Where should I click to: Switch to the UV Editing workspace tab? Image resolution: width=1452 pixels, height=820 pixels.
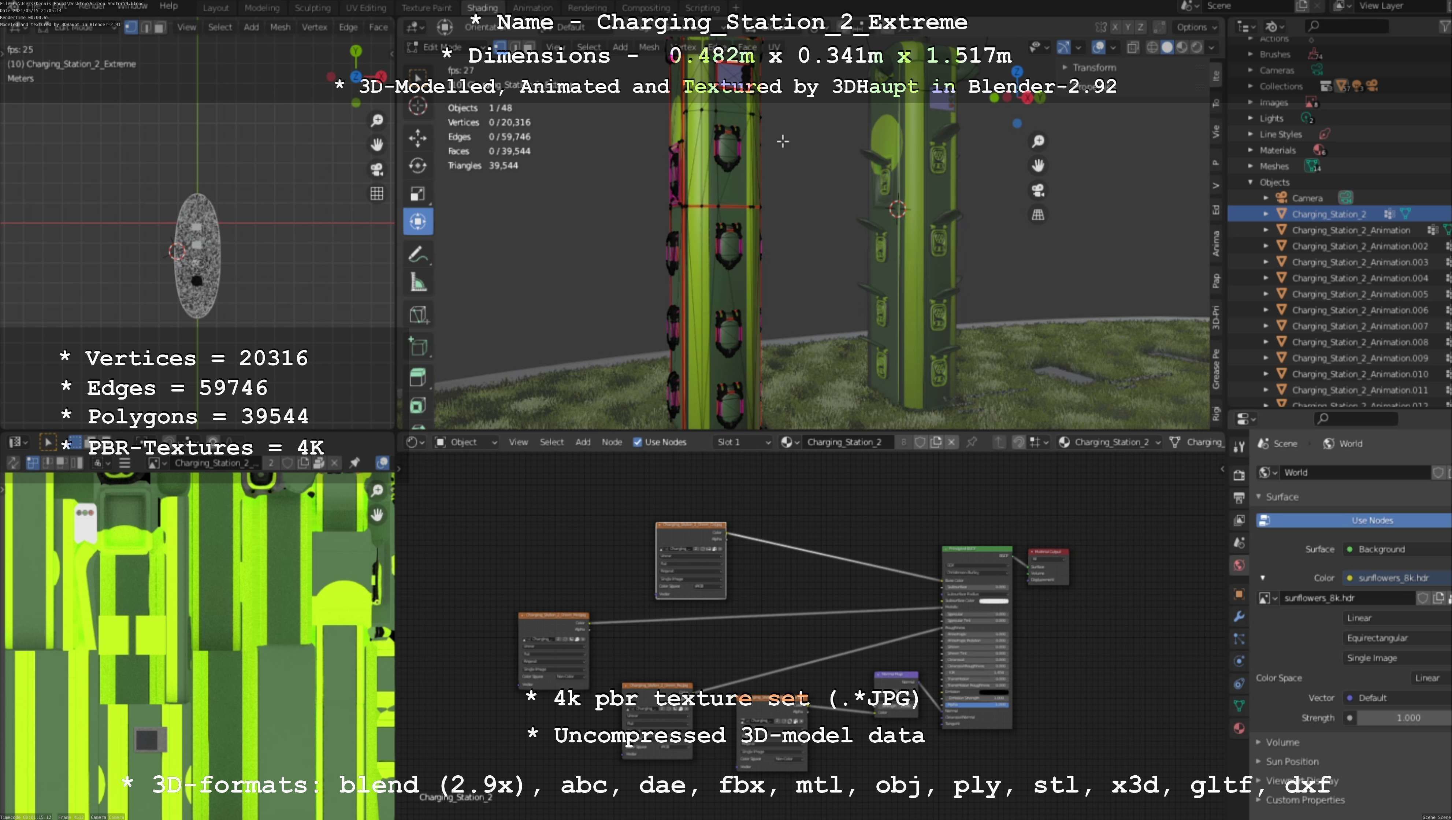coord(366,8)
